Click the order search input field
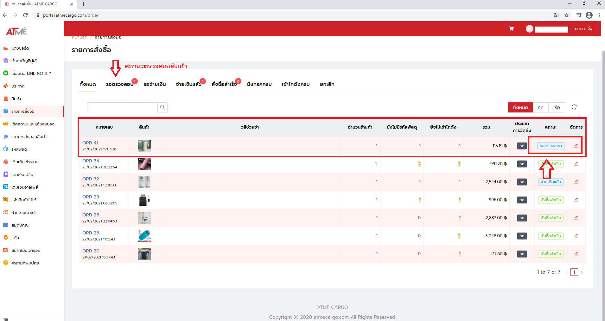The height and width of the screenshot is (321, 605). click(x=122, y=107)
